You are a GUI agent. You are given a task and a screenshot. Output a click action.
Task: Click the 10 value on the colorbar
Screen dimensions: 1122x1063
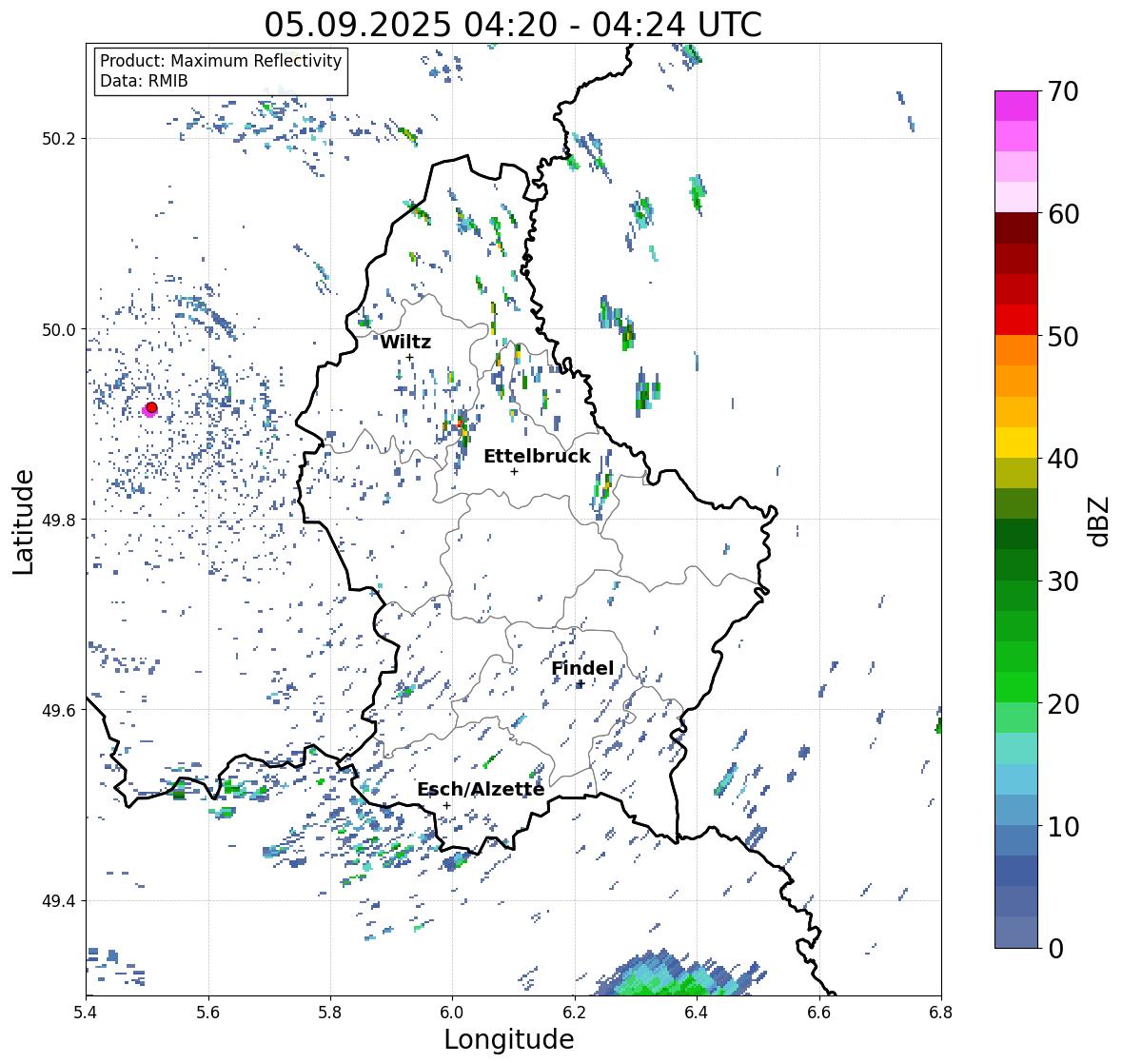point(1063,826)
